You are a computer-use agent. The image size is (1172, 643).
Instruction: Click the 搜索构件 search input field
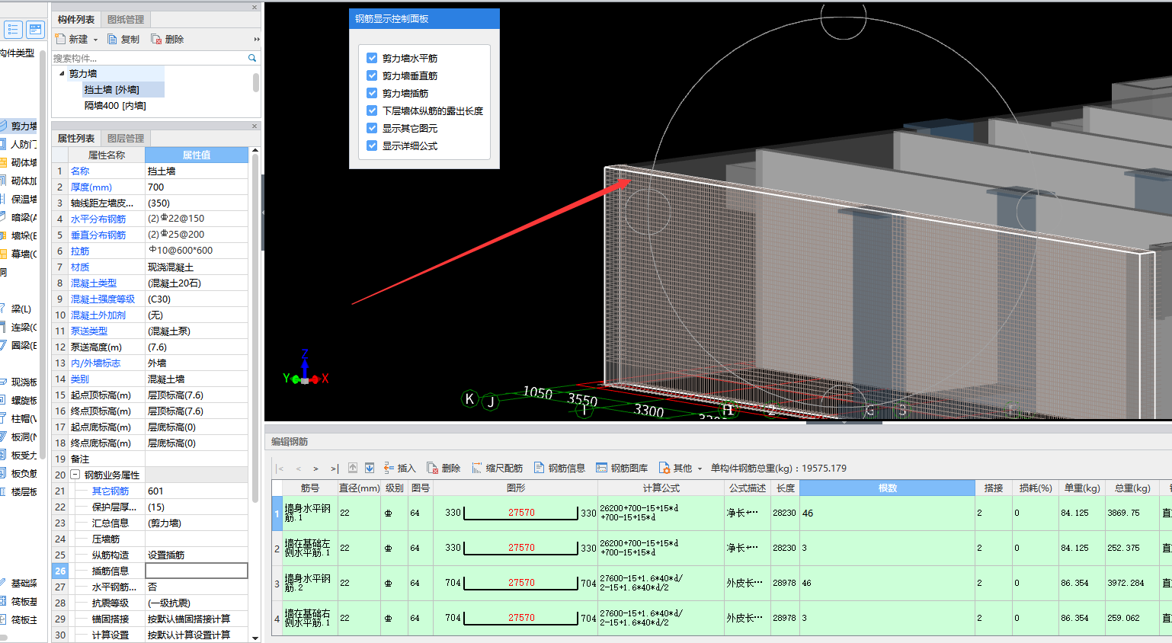(149, 58)
